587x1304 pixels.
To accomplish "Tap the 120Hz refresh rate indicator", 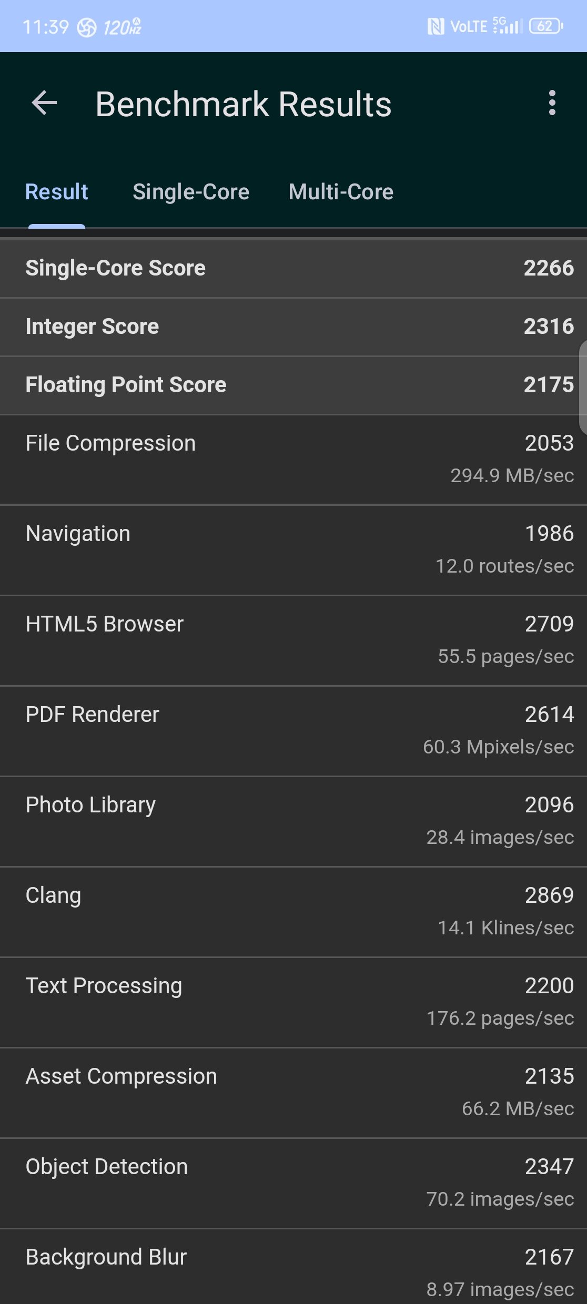I will pyautogui.click(x=122, y=27).
